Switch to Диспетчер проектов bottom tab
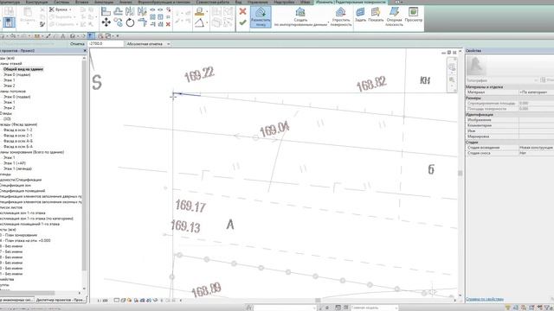 (61, 300)
